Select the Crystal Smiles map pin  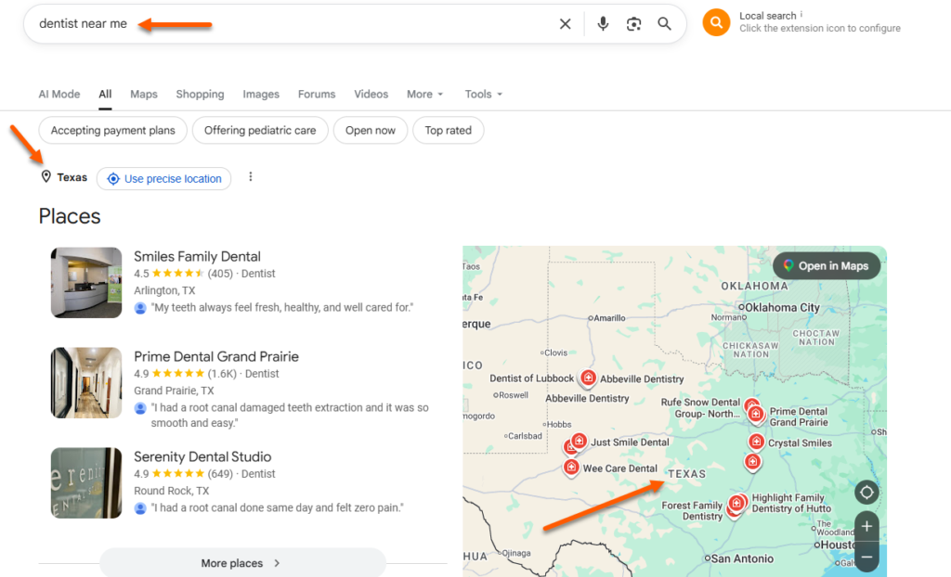[x=756, y=442]
